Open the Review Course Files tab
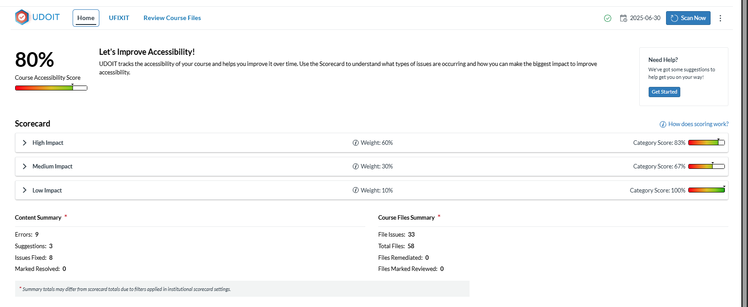Viewport: 748px width, 307px height. coord(172,18)
